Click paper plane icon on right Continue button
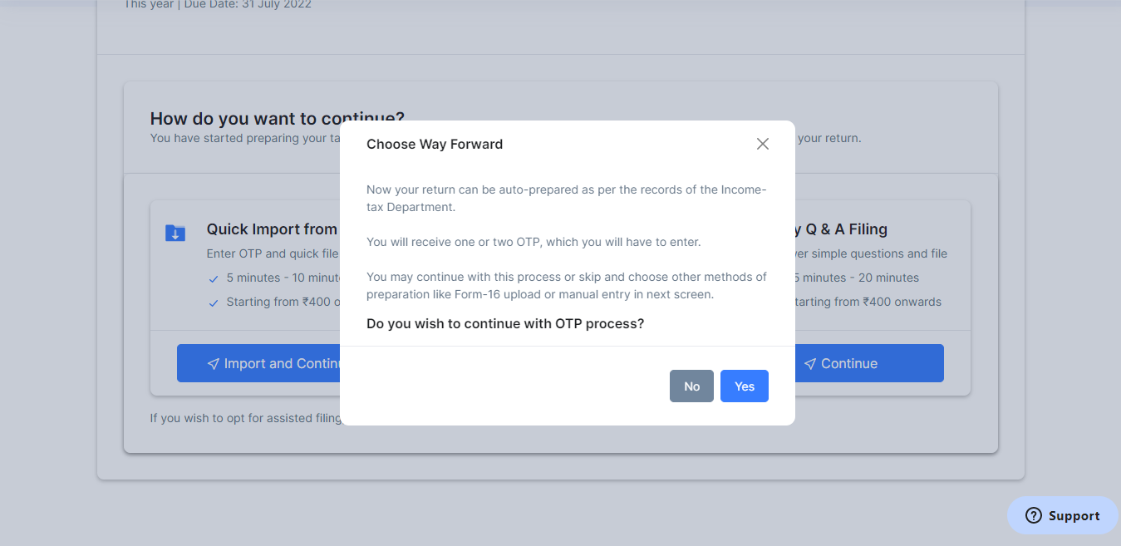The width and height of the screenshot is (1121, 546). [x=810, y=364]
